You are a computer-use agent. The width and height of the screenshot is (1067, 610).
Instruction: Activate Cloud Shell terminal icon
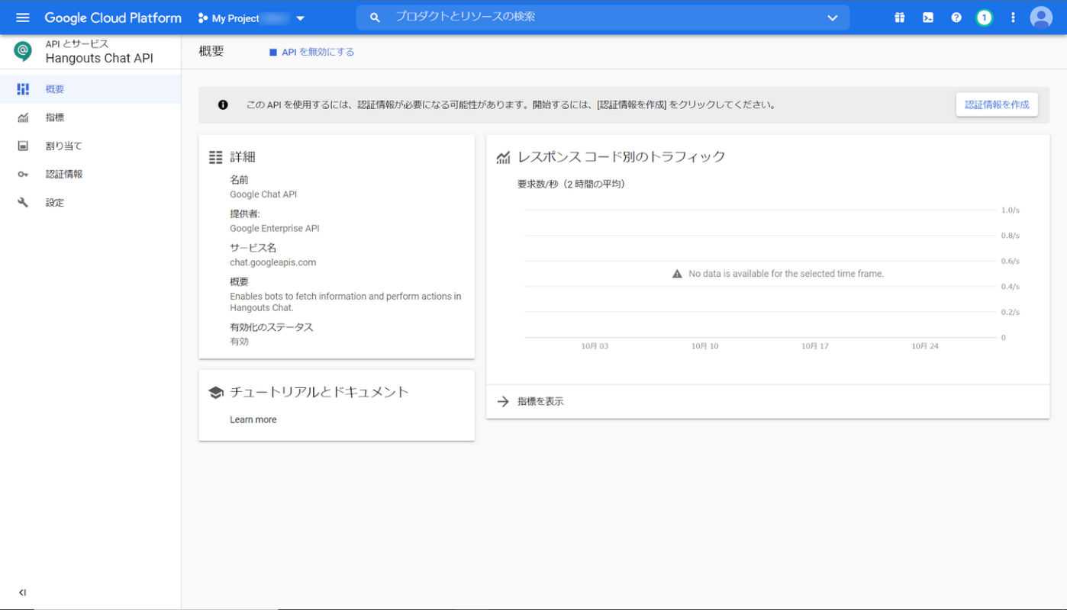coord(928,18)
